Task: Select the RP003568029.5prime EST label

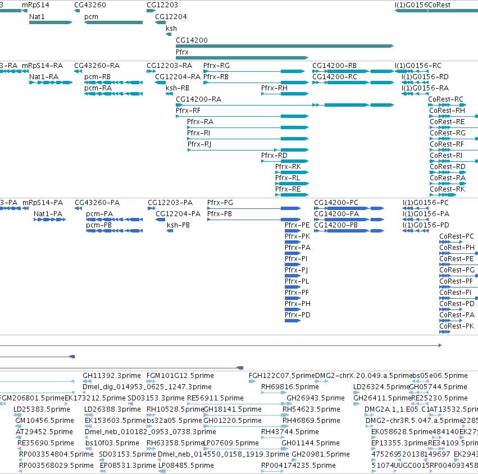Action: pos(56,466)
